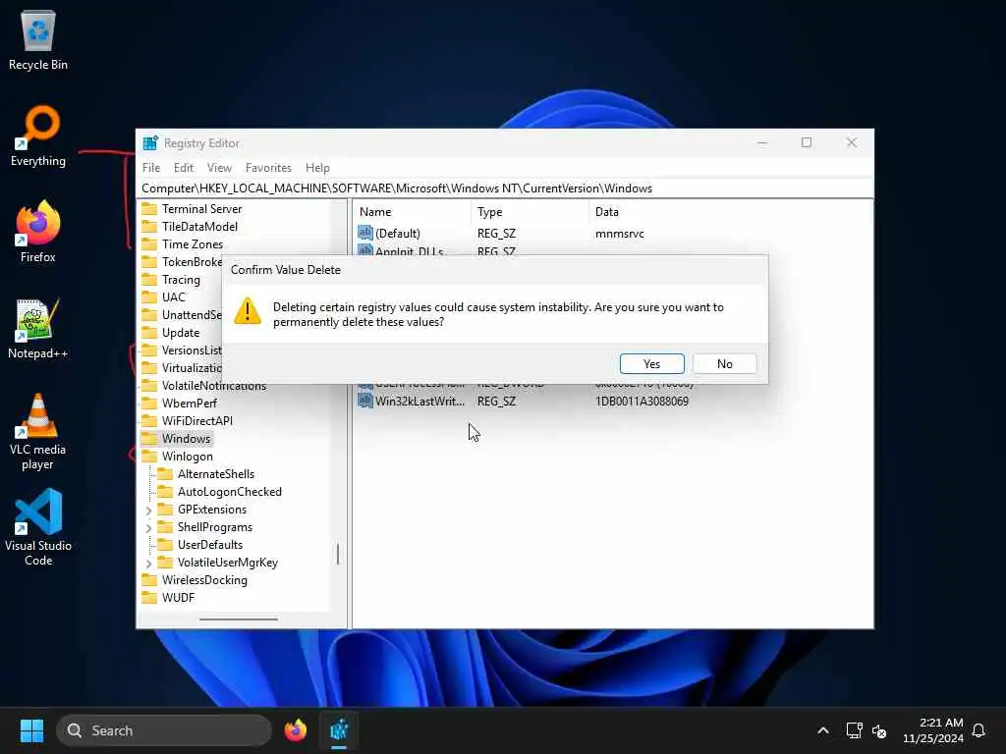The width and height of the screenshot is (1006, 754).
Task: Open the Help menu
Action: pos(317,167)
